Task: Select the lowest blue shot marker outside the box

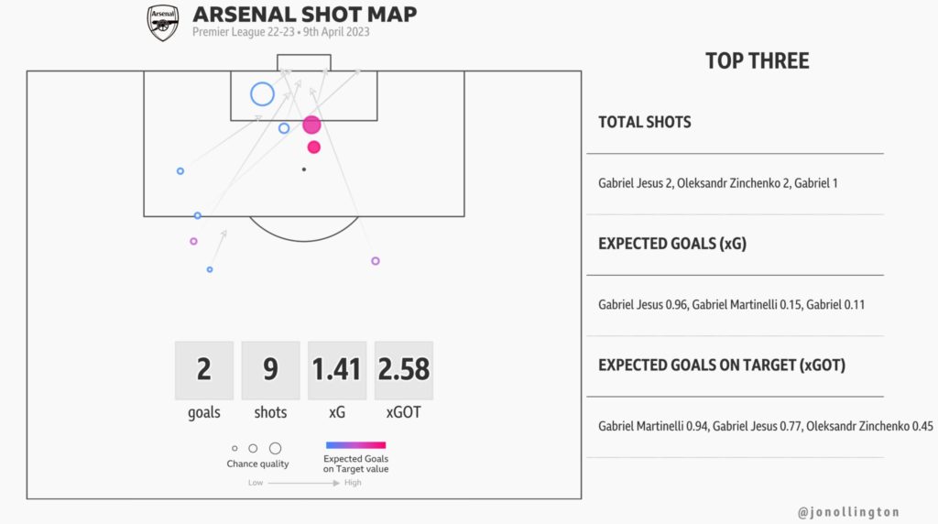Action: point(210,269)
